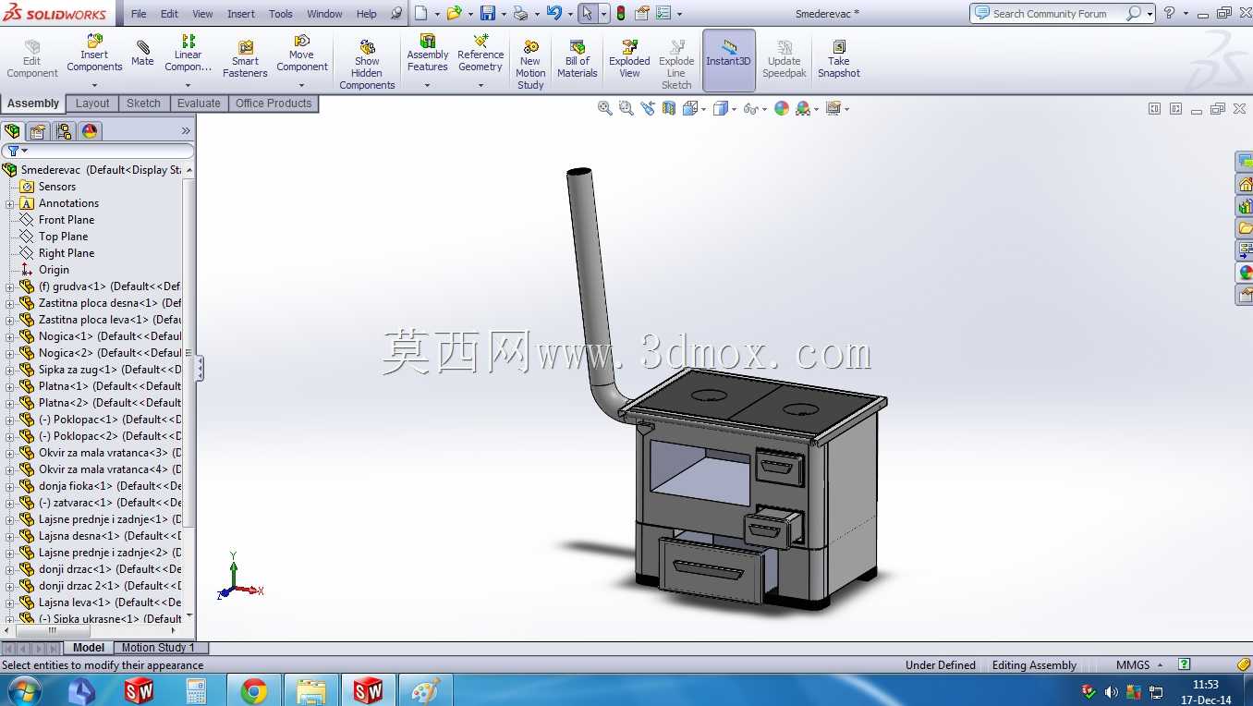Select the Mate tool

(142, 54)
